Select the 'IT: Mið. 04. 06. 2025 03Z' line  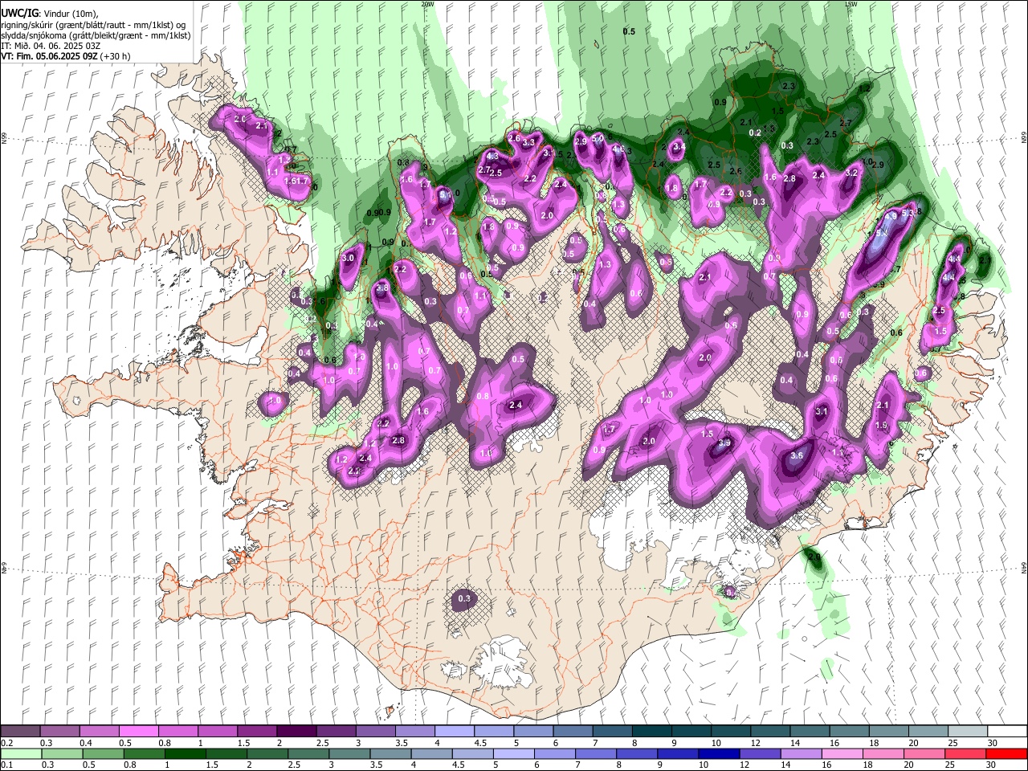[51, 46]
